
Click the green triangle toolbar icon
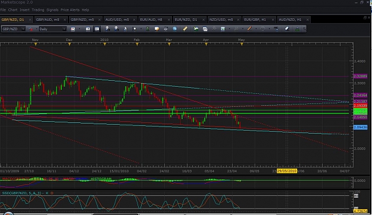[297, 29]
